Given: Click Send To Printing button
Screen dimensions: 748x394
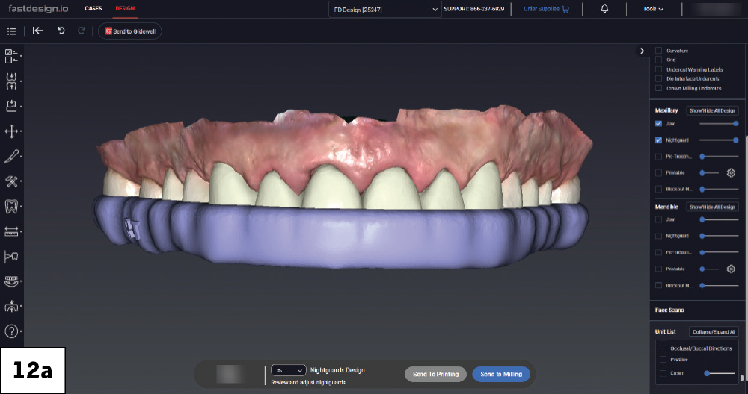Looking at the screenshot, I should 435,374.
